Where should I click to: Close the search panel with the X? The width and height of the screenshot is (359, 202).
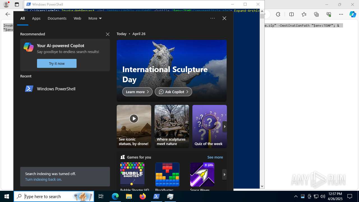(x=224, y=18)
